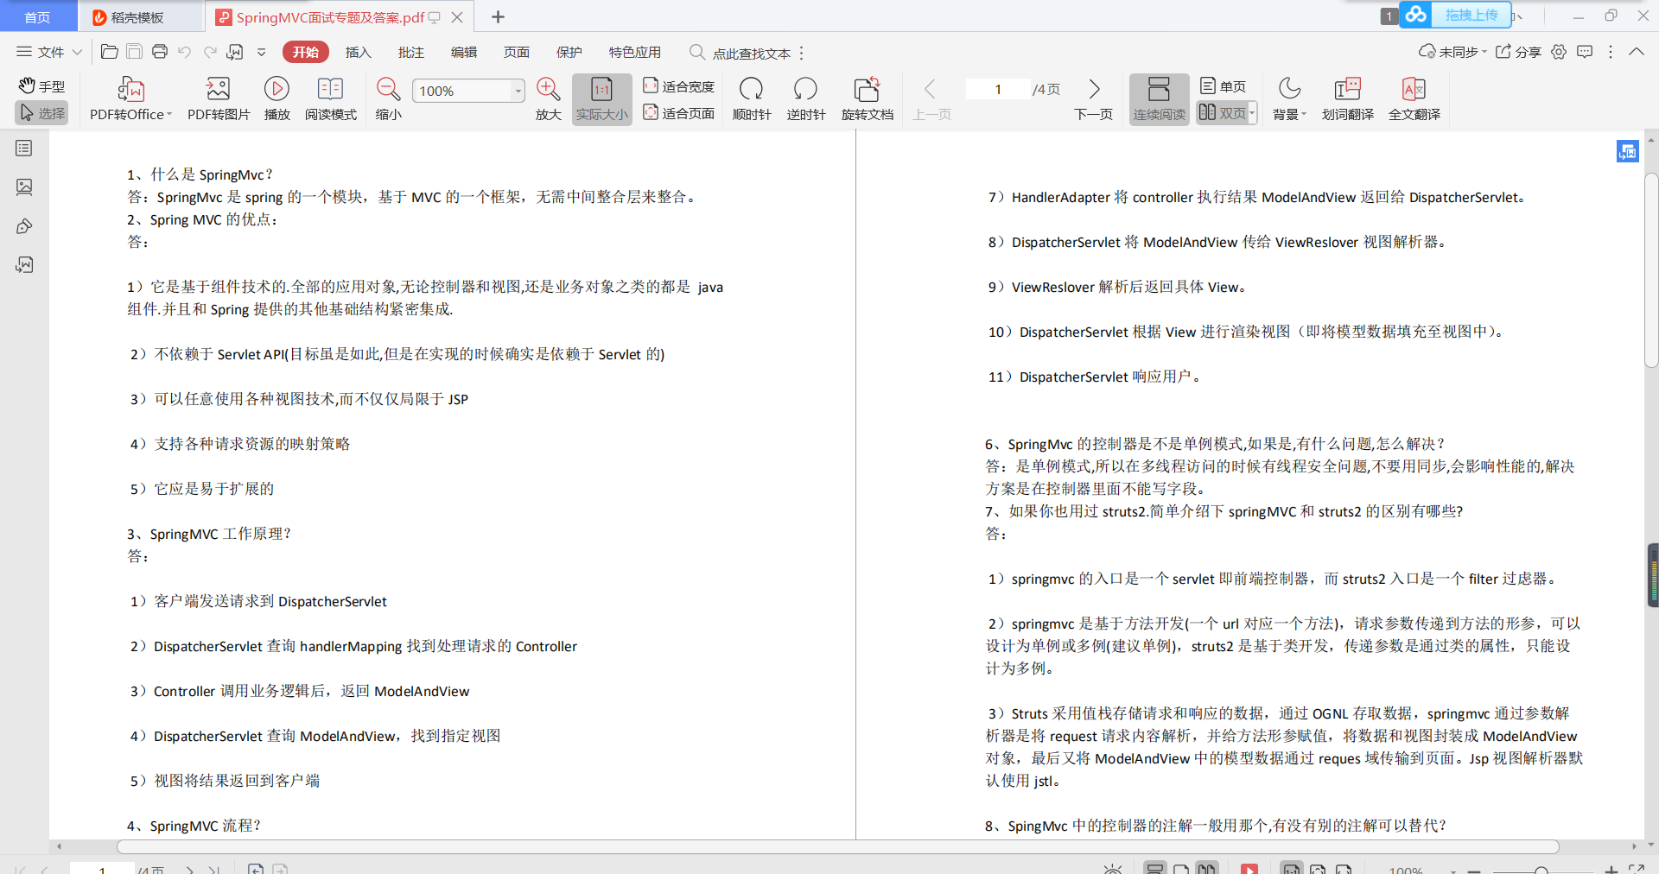Viewport: 1659px width, 874px height.
Task: Open the 双页 layout dropdown arrow
Action: point(1252,113)
